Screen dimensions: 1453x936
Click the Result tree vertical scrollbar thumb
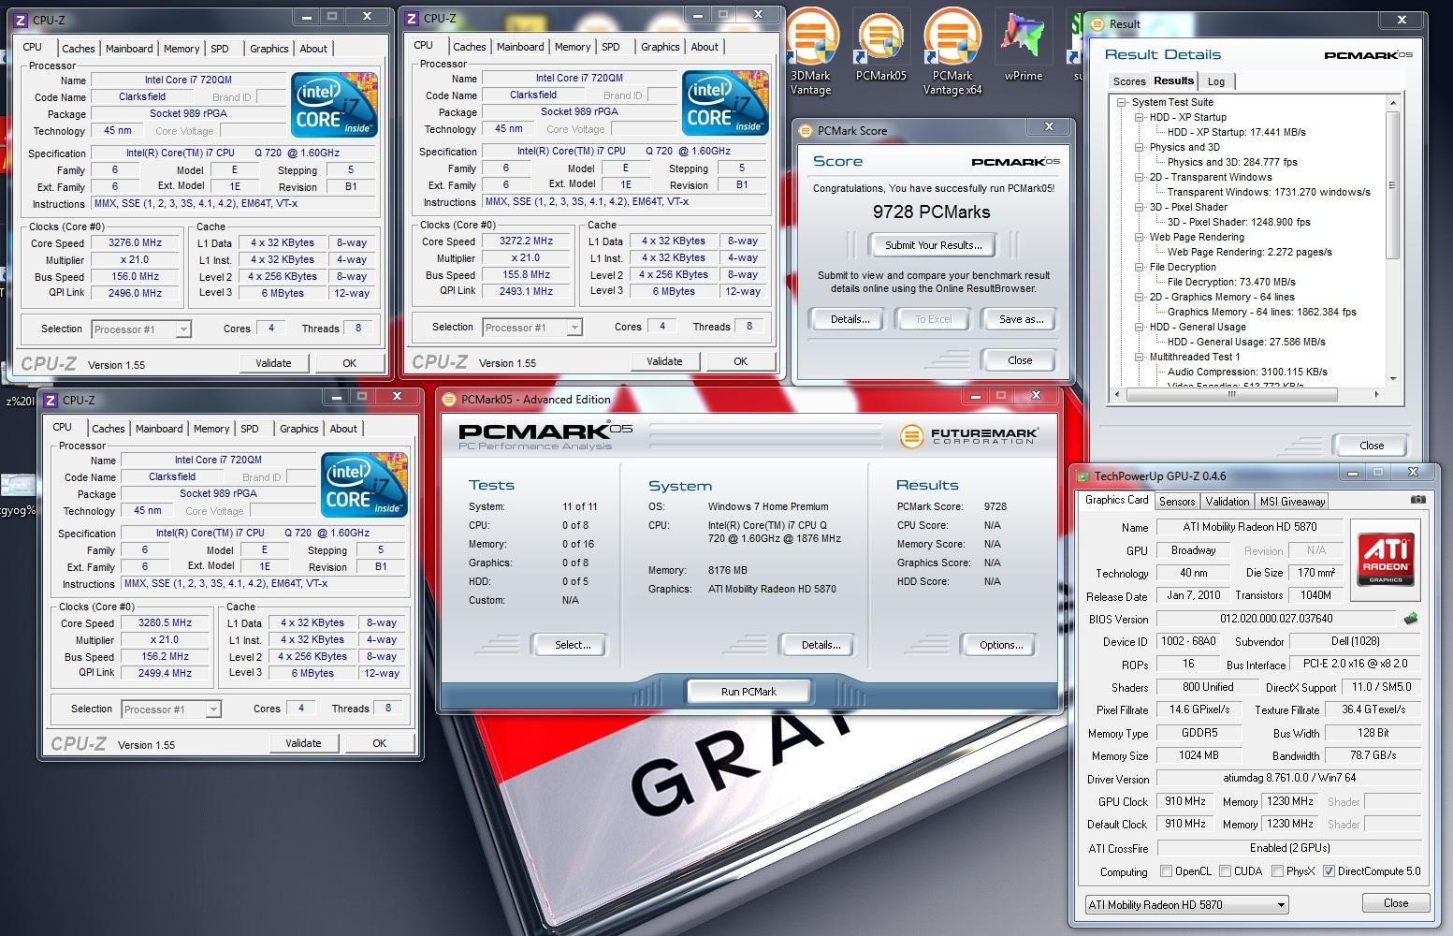tap(1393, 185)
